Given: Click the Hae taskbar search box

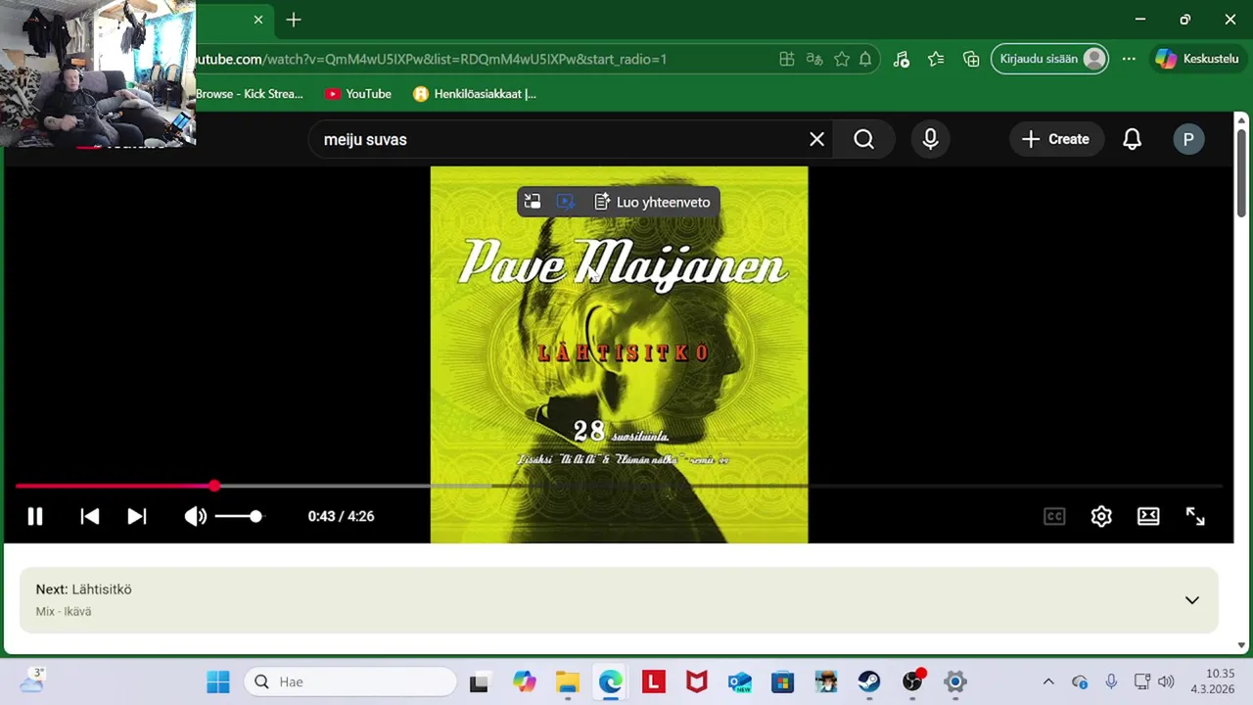Looking at the screenshot, I should click(350, 681).
